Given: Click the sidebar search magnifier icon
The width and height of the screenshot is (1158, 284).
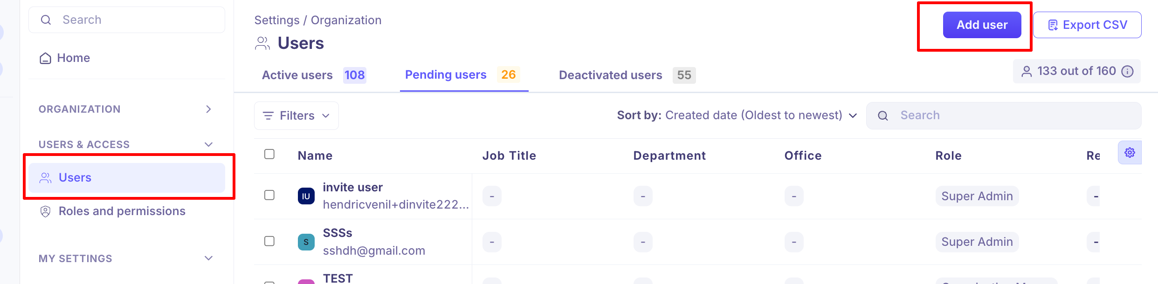Looking at the screenshot, I should (x=46, y=20).
